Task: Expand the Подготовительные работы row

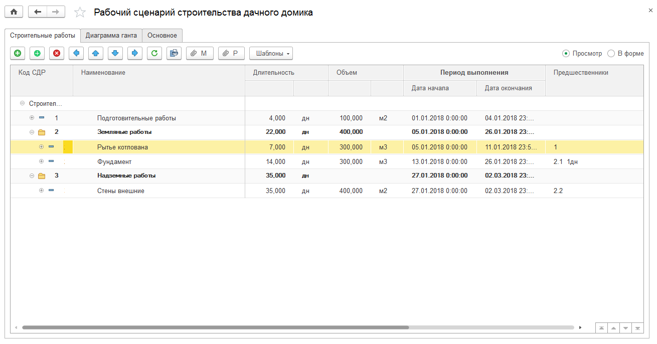Action: pos(32,118)
